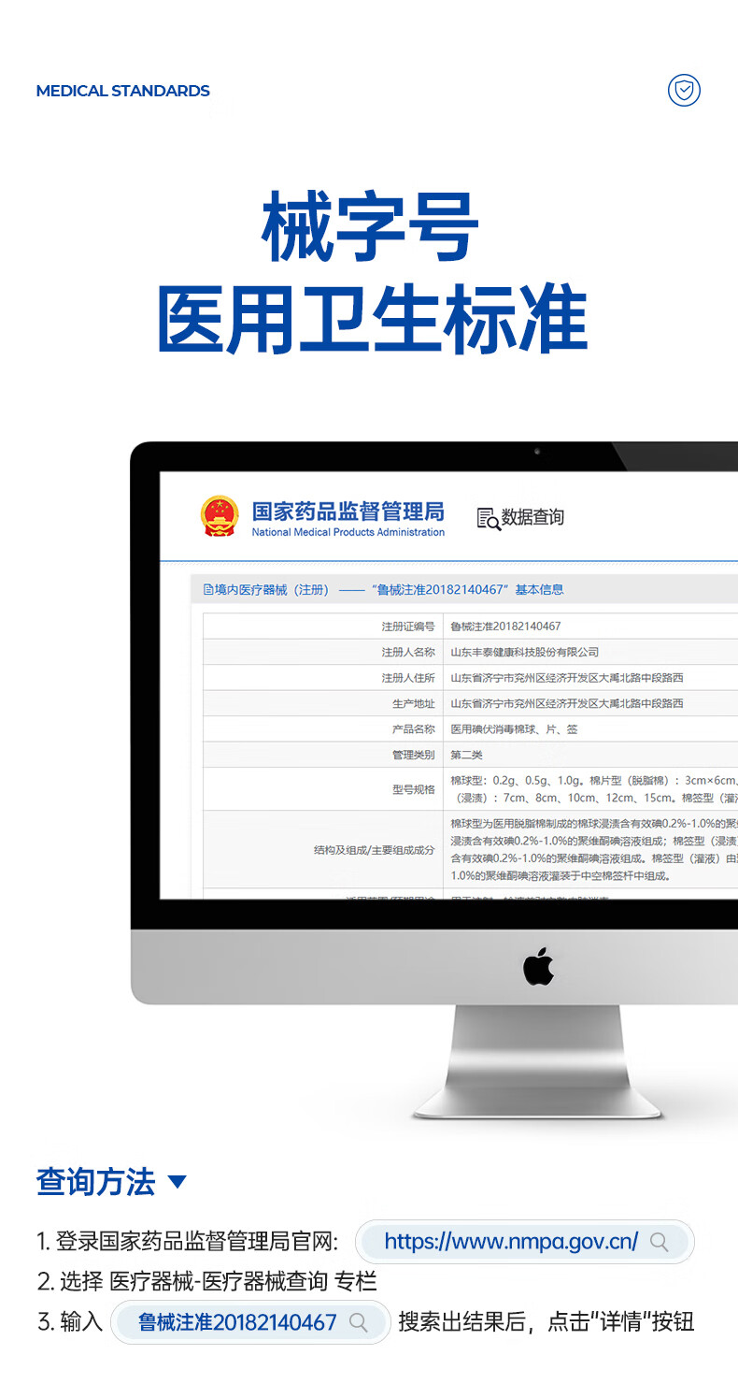
Task: Click the NMPA national emblem logo
Action: coord(220,516)
